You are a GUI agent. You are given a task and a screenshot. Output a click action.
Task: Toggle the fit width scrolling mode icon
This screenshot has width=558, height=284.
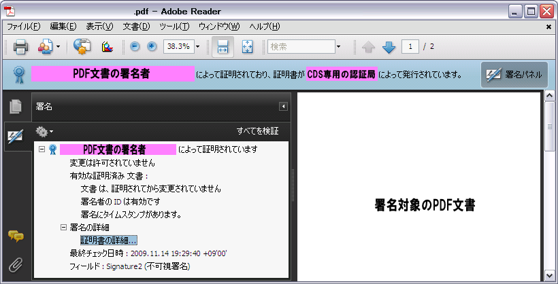coord(223,47)
